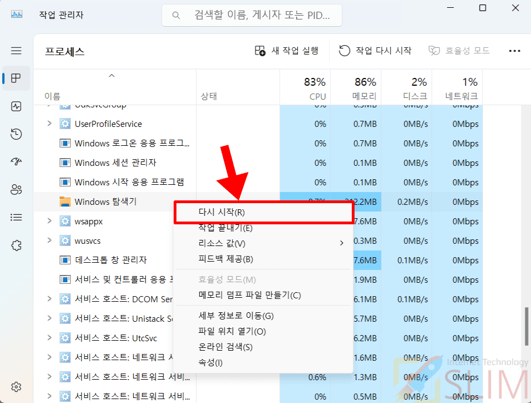Viewport: 531px width, 403px height.
Task: Click the Windows 세션 관리자 icon
Action: pos(65,163)
